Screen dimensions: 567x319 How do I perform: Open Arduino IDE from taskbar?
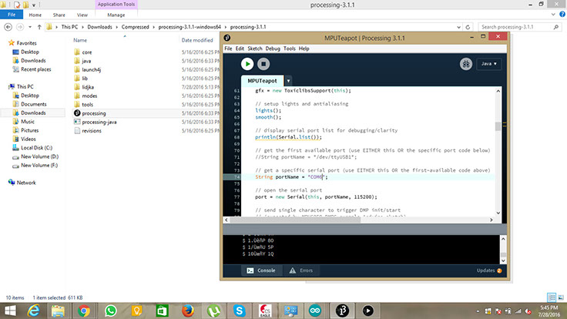click(x=314, y=311)
